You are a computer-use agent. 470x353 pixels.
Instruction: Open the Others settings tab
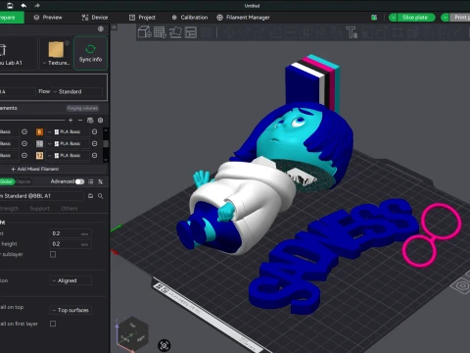point(70,208)
